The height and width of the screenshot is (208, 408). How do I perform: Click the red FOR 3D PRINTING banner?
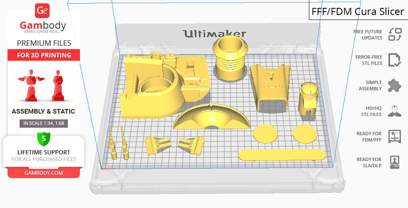pyautogui.click(x=44, y=55)
